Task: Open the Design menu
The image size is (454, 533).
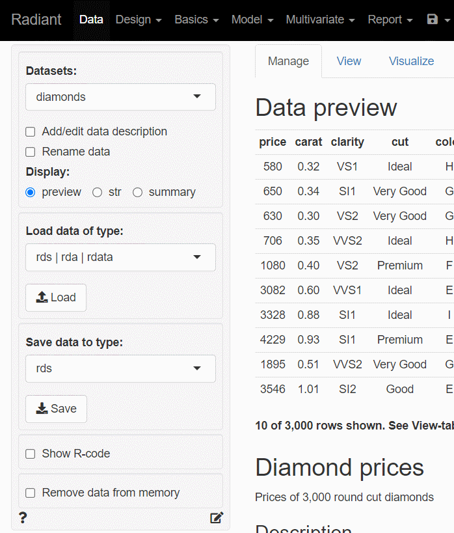Action: (x=138, y=20)
